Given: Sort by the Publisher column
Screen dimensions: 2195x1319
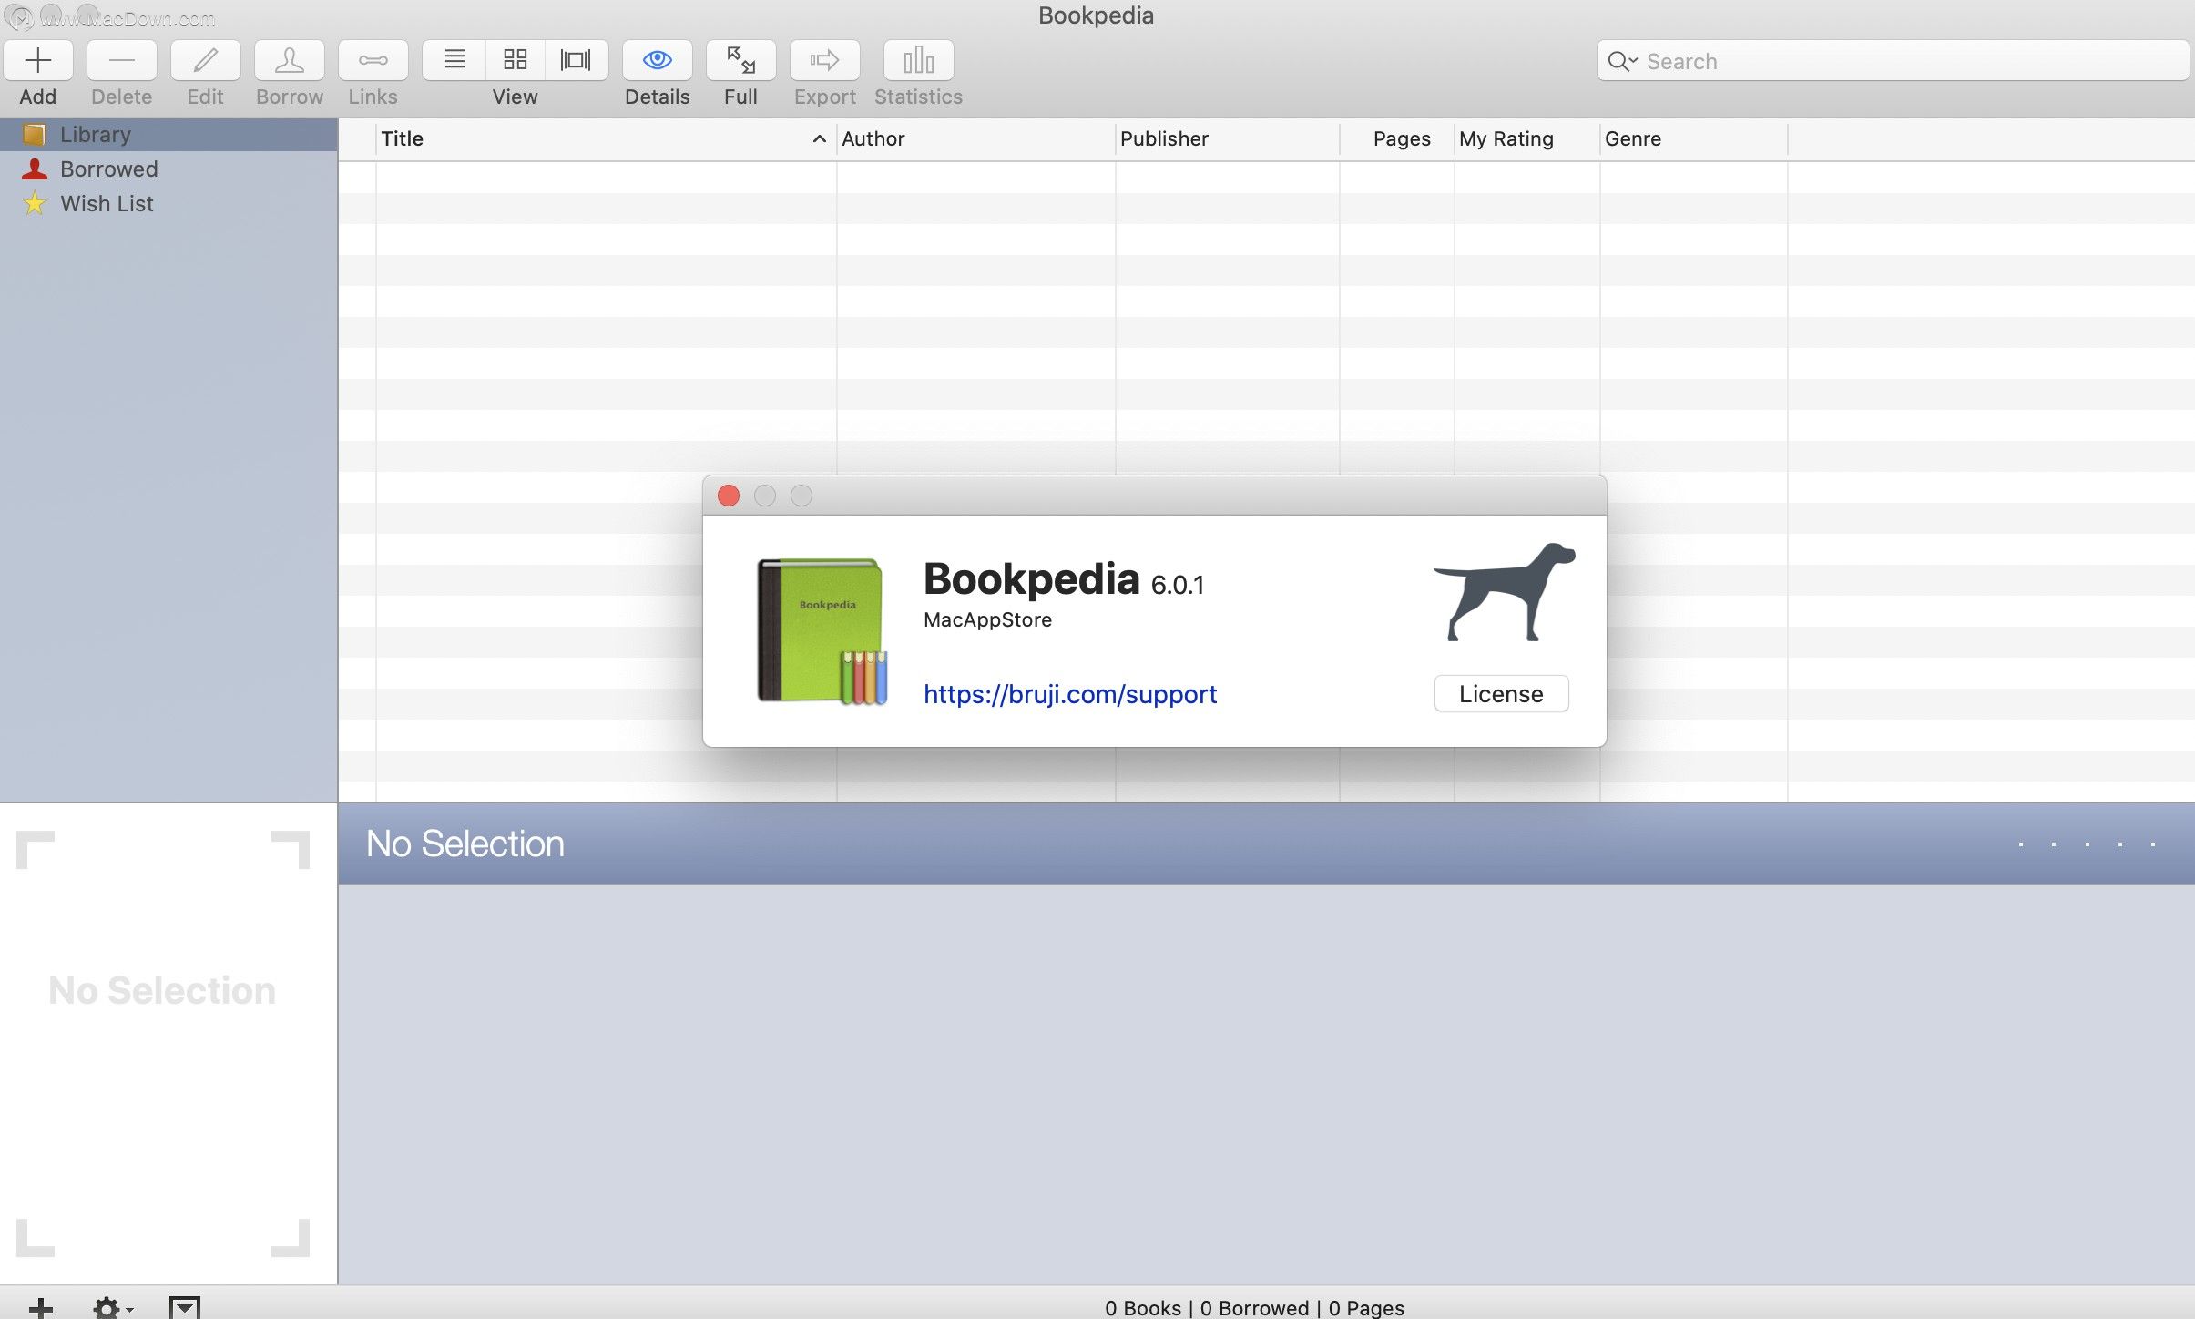Looking at the screenshot, I should coord(1227,139).
